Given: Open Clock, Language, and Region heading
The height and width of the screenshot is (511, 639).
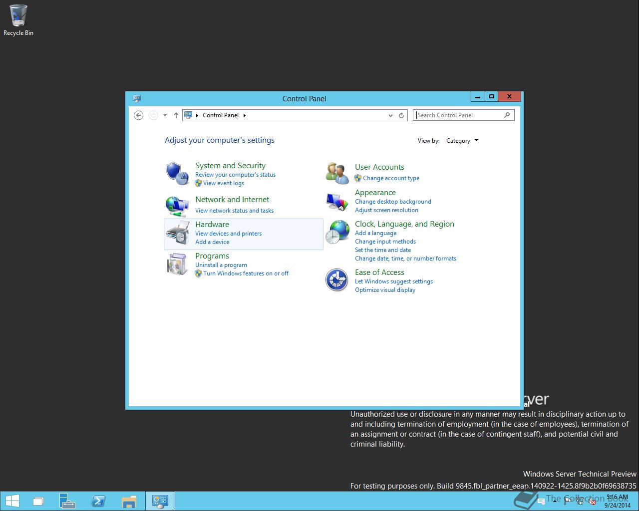Looking at the screenshot, I should tap(404, 224).
